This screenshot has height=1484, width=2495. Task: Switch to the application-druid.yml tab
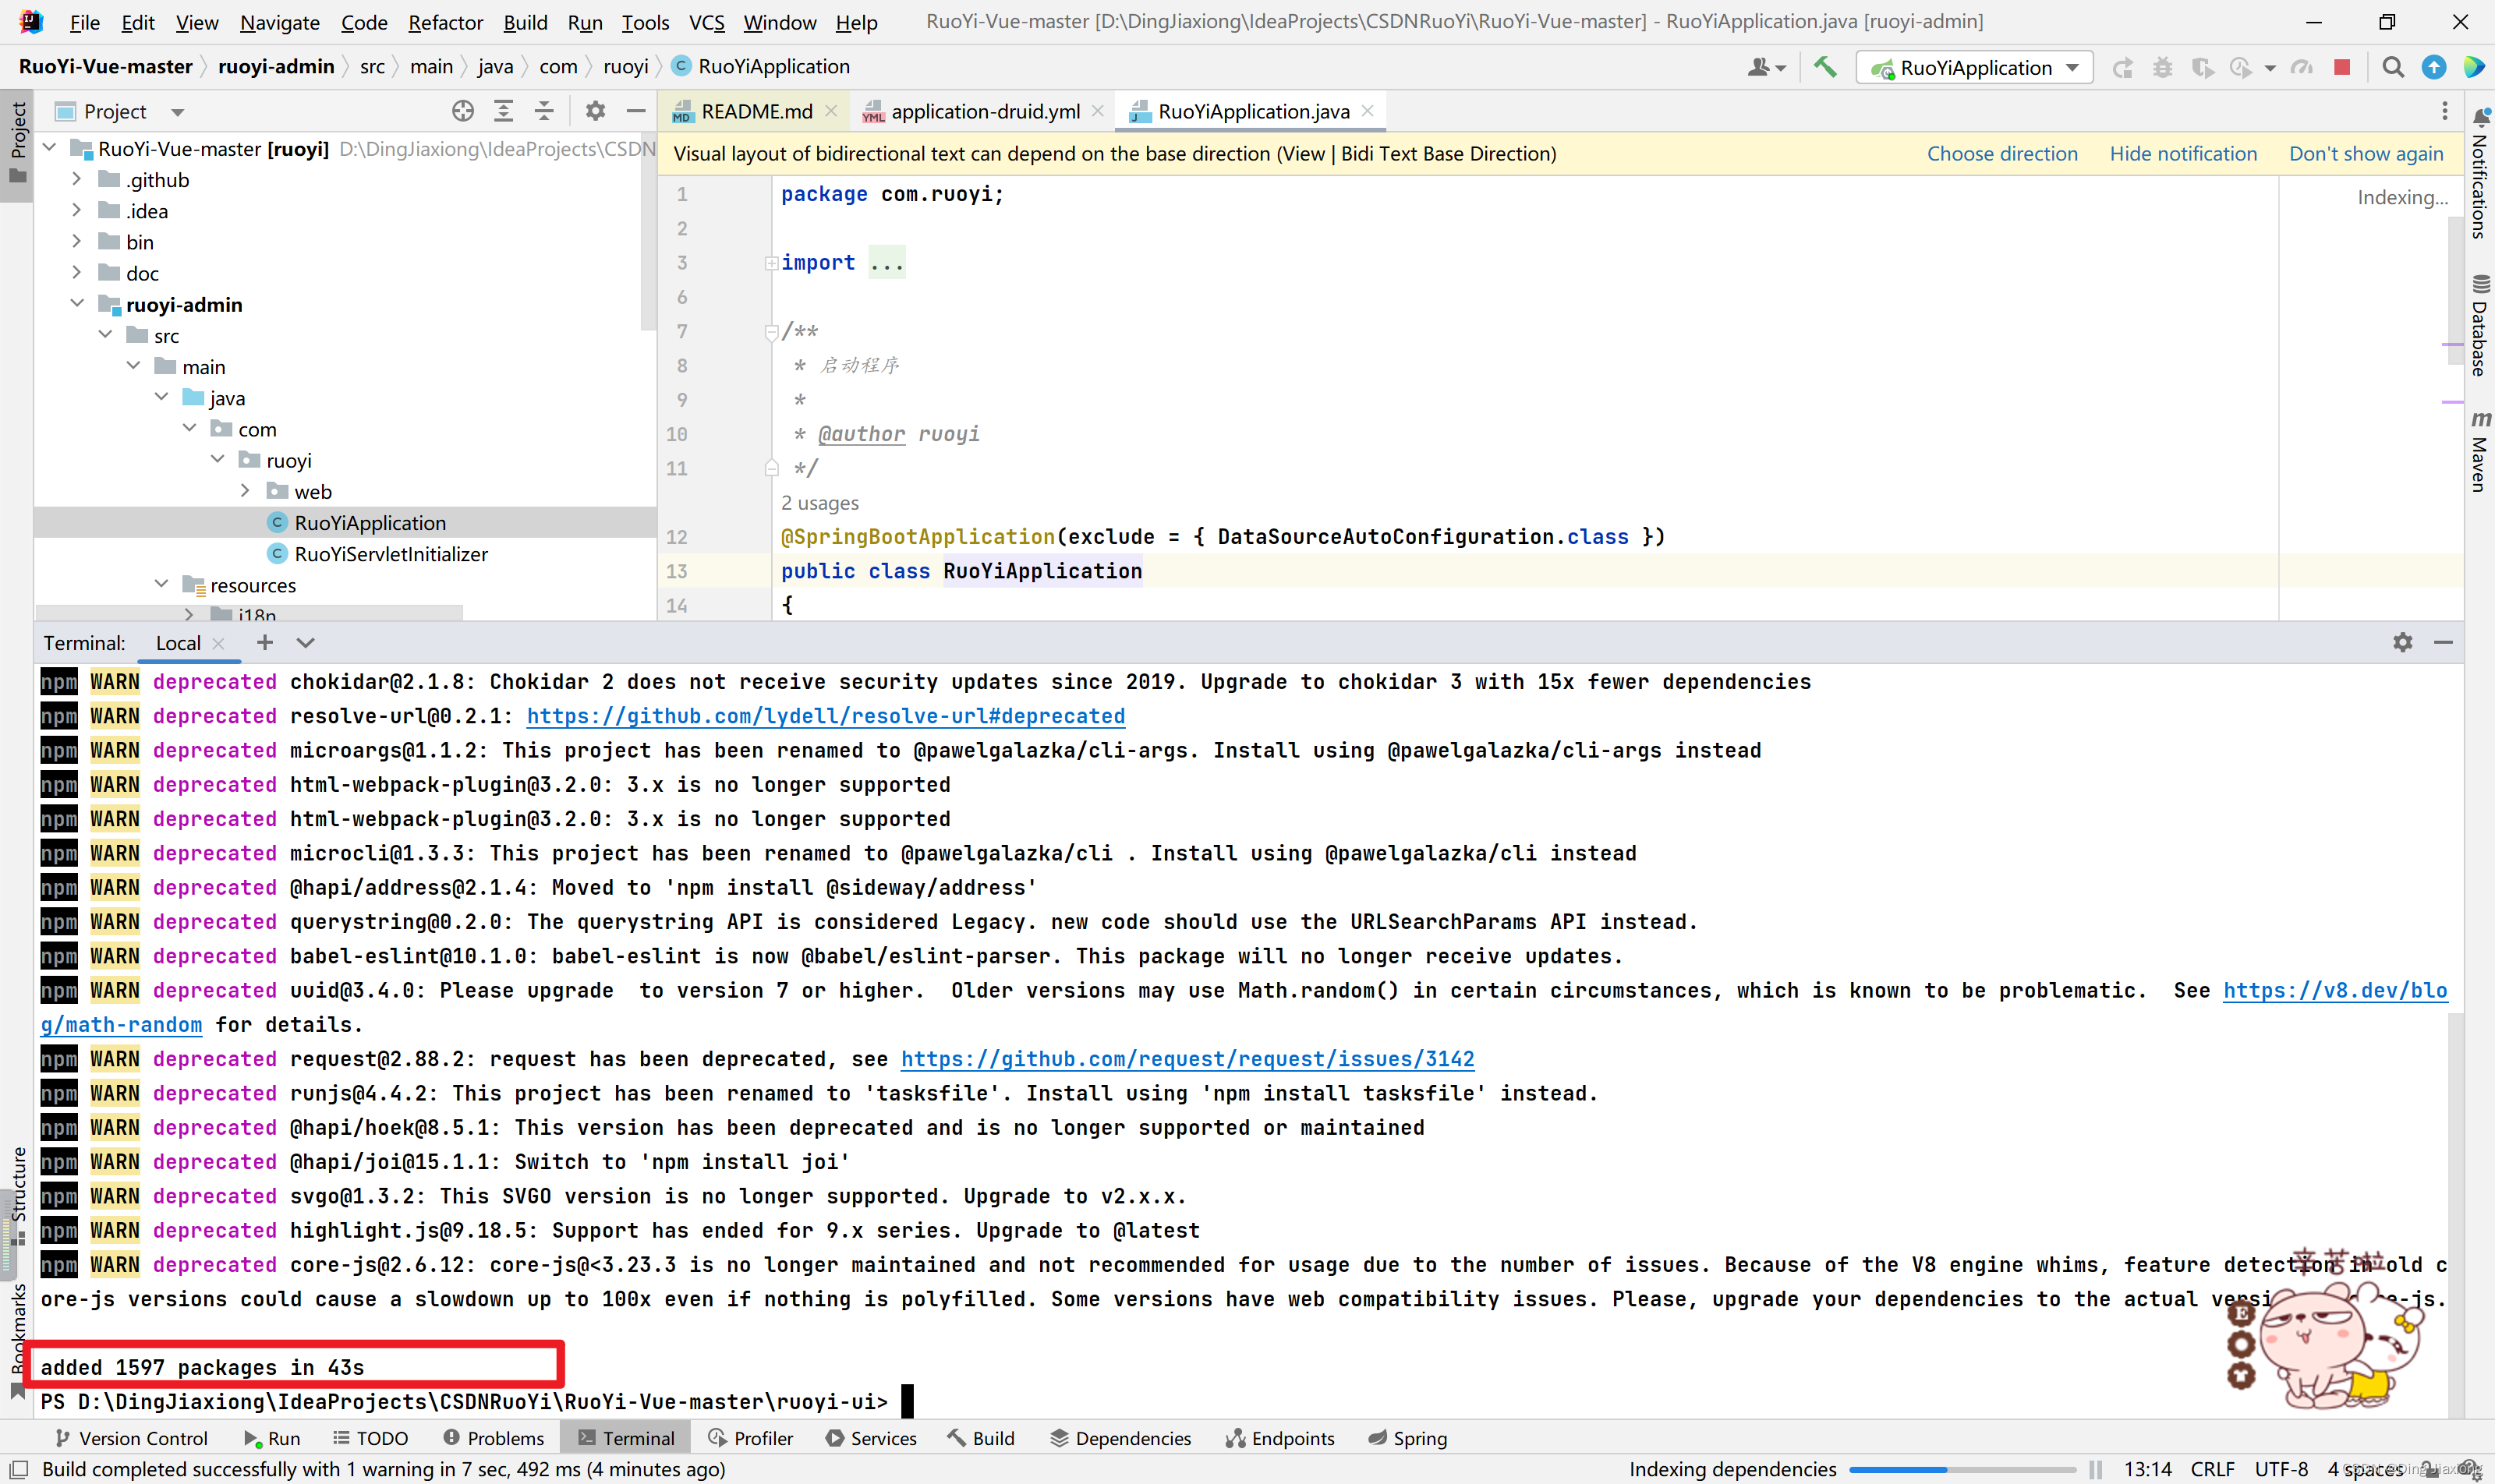(x=985, y=111)
